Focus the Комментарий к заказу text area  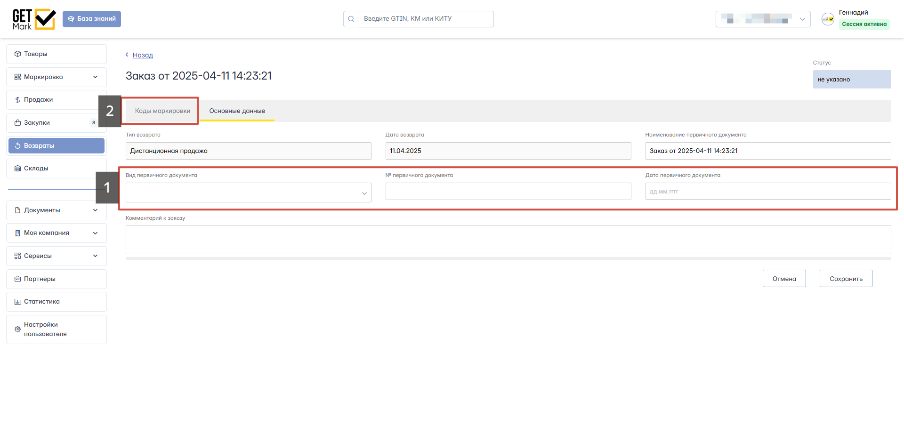pyautogui.click(x=508, y=240)
